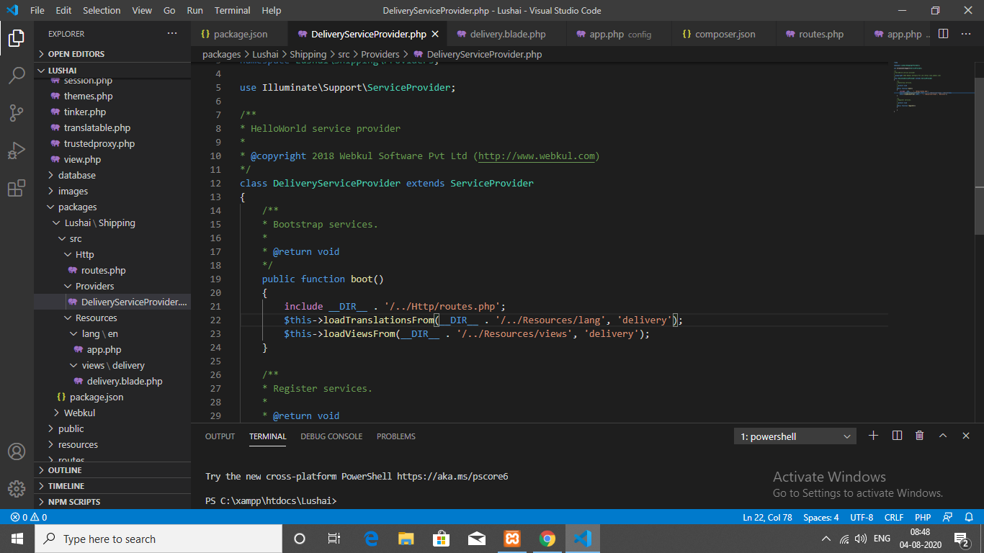Change line endings via CRLF
This screenshot has height=553, width=984.
(x=894, y=517)
